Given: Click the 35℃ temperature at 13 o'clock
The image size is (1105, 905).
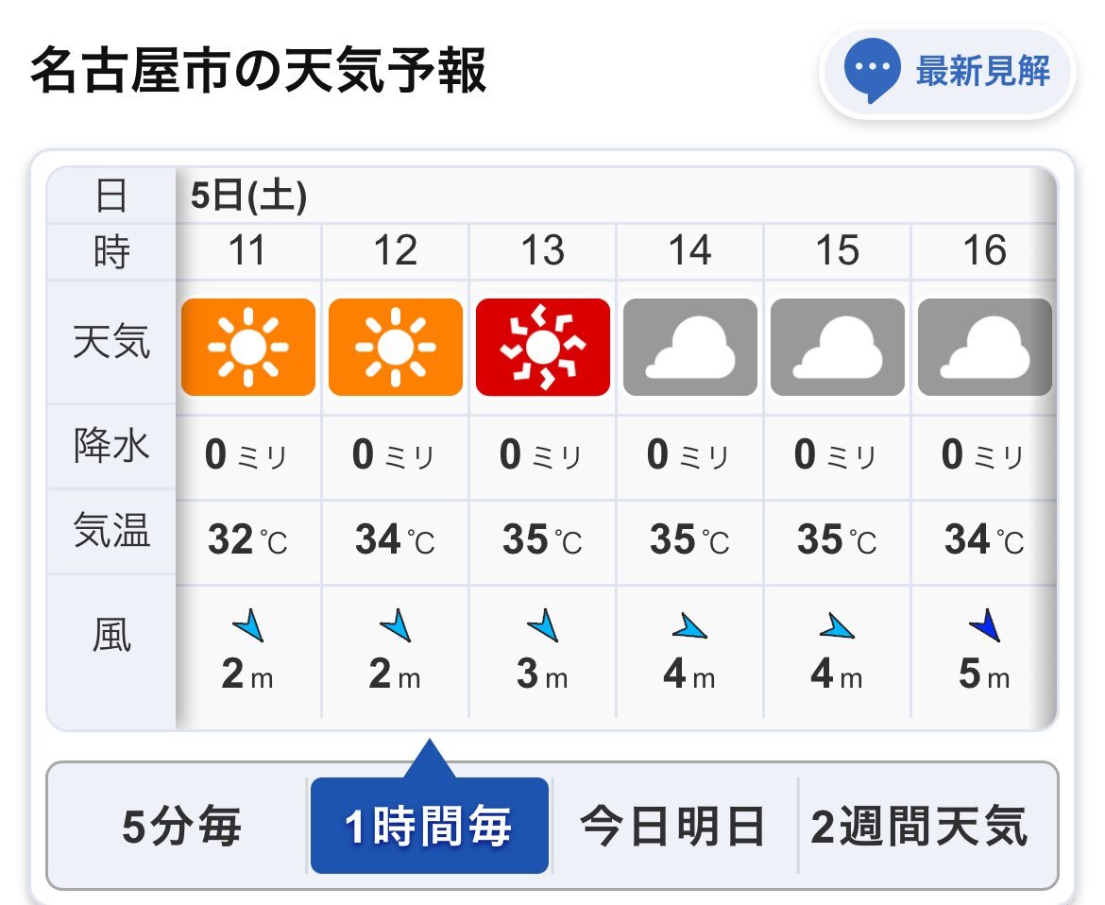Looking at the screenshot, I should 542,540.
